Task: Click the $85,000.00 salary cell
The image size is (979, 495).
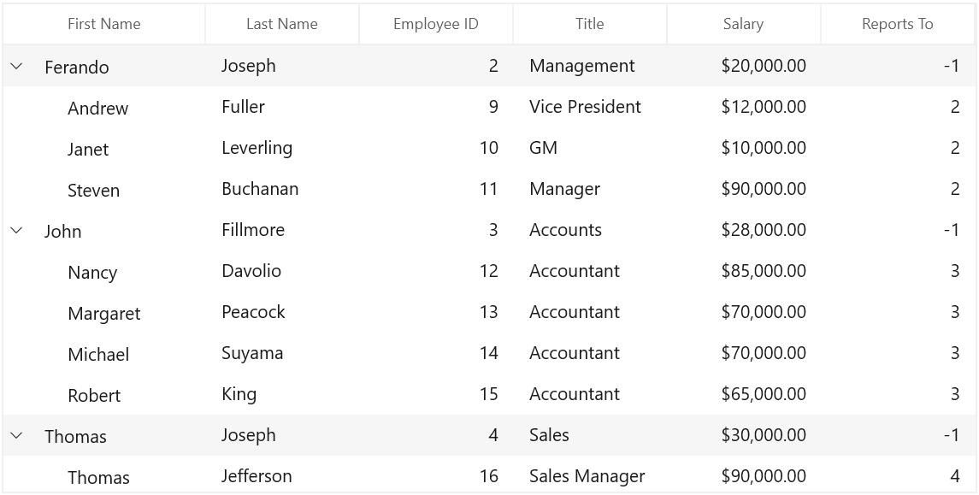Action: point(744,271)
